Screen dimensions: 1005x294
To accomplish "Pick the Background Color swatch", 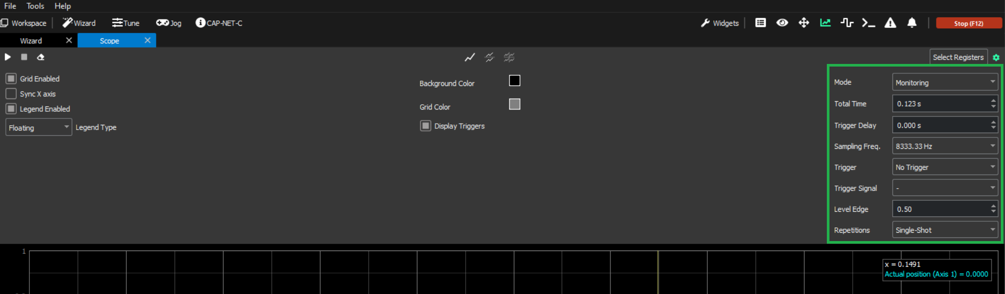I will click(x=515, y=81).
